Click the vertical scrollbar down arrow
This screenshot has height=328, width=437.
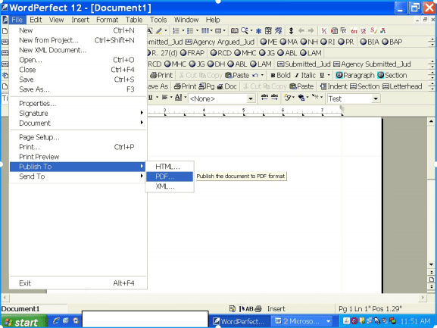(431, 264)
